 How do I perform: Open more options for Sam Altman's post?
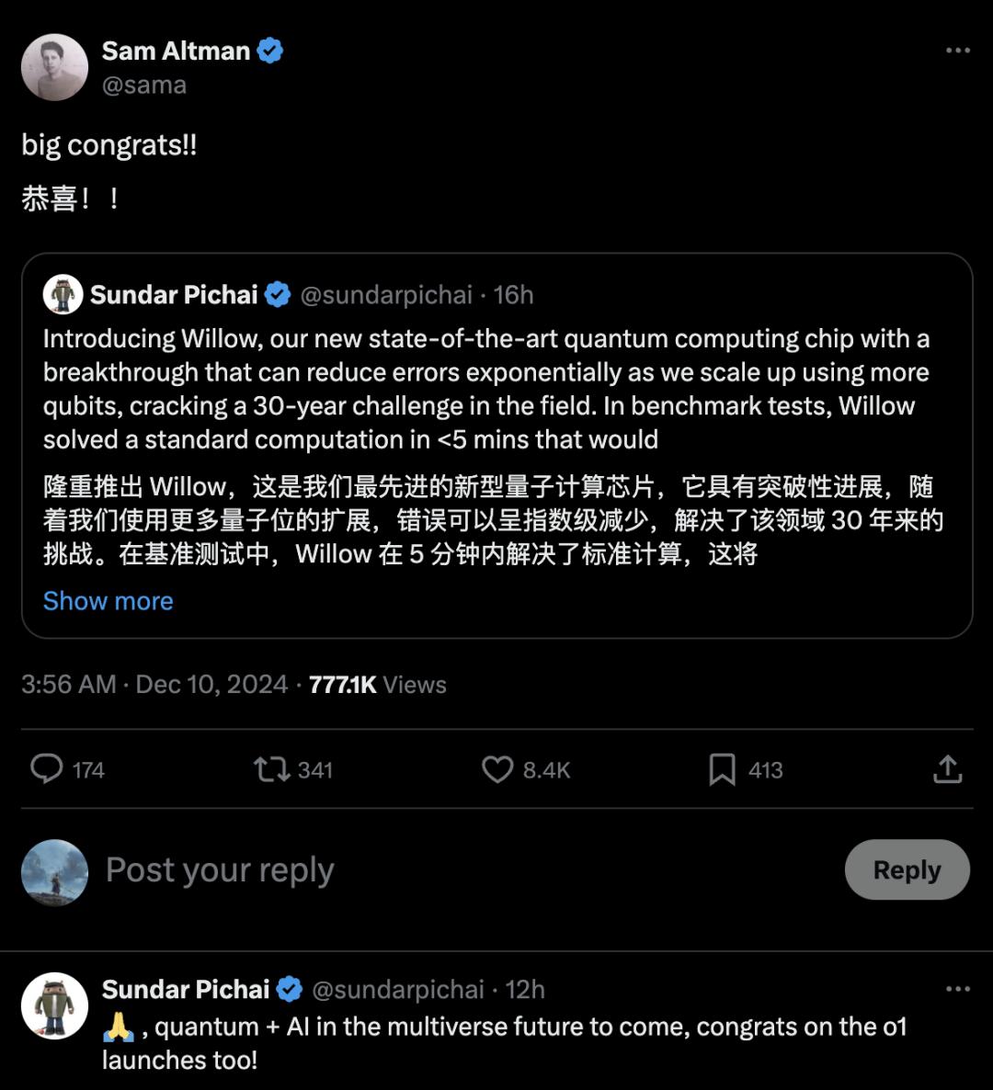click(958, 51)
